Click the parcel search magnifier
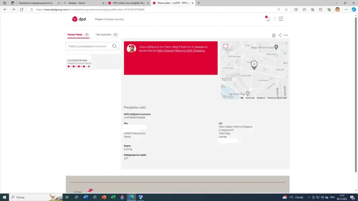The height and width of the screenshot is (201, 358). [x=115, y=46]
